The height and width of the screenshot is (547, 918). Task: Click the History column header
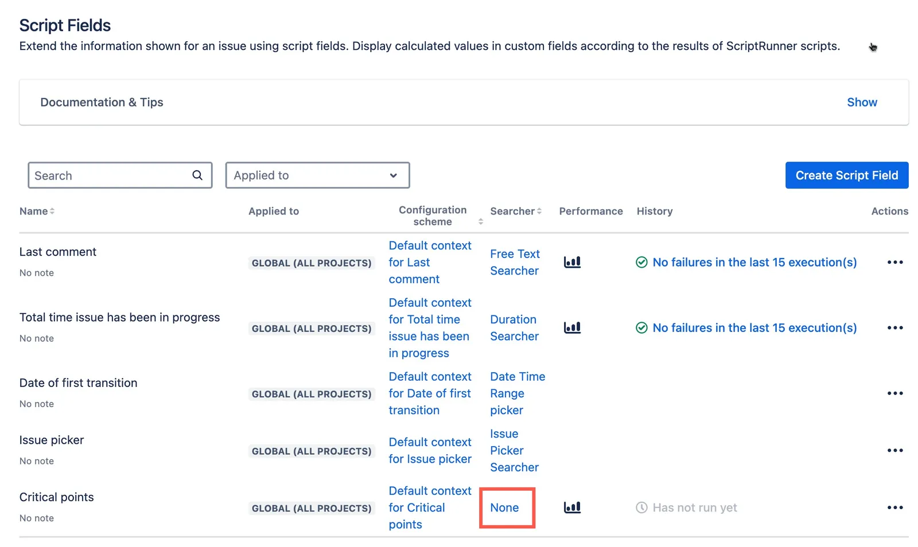(x=655, y=211)
